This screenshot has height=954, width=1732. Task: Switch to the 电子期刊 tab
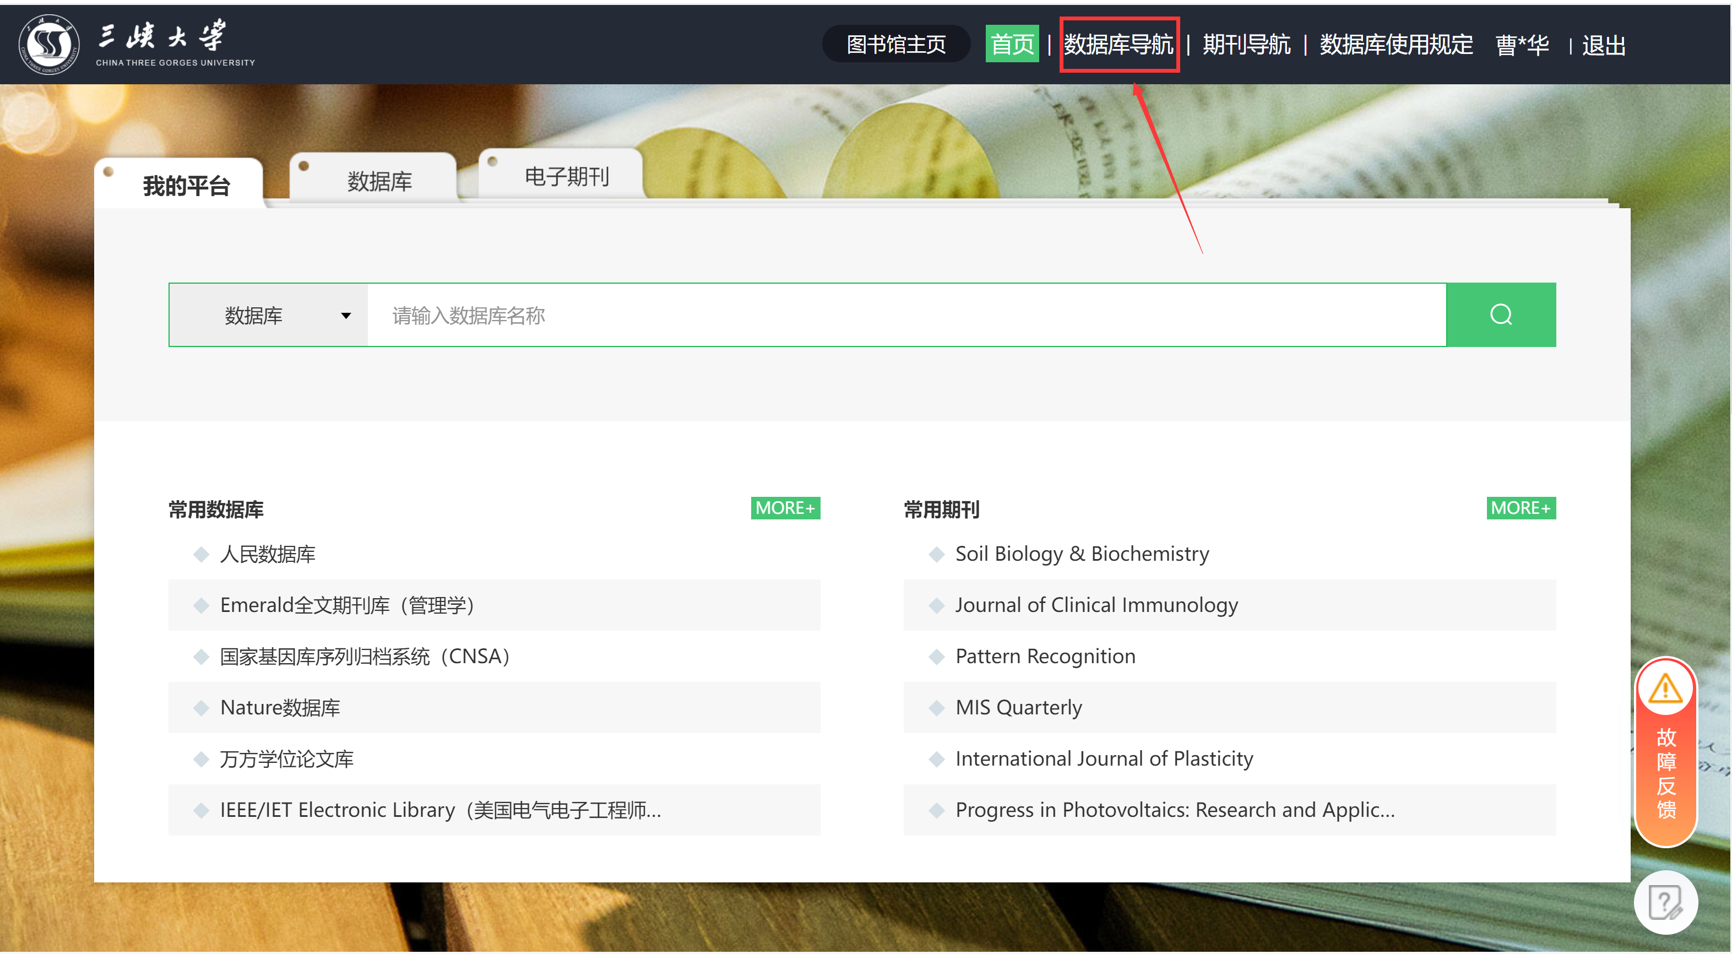(566, 177)
